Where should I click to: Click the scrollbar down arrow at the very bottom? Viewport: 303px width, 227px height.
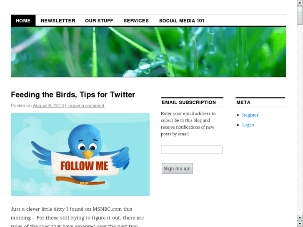(300, 224)
